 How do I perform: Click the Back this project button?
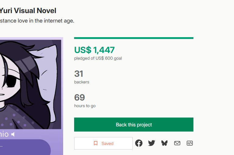point(134,125)
